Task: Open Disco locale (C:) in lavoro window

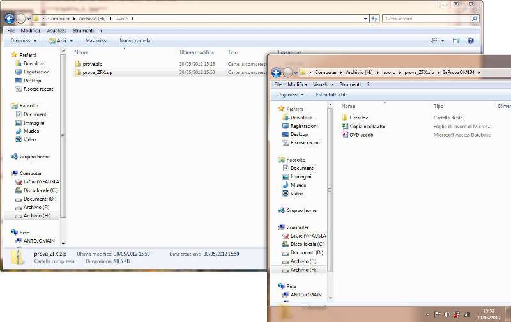Action: 37,190
